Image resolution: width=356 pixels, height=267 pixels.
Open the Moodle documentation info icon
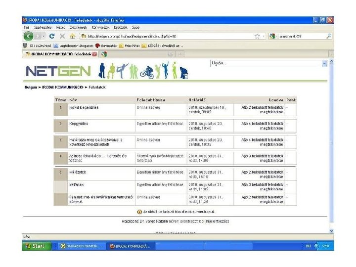tap(139, 212)
